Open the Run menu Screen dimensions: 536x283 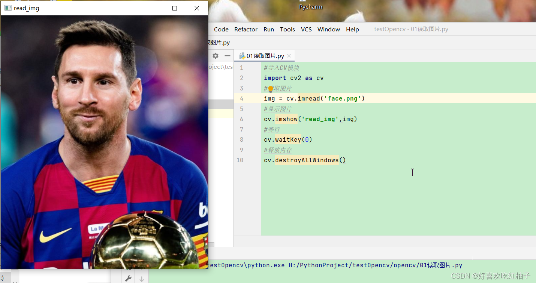click(x=269, y=29)
